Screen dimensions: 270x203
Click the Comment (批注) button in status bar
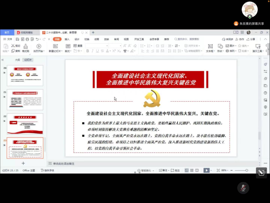(x=175, y=170)
